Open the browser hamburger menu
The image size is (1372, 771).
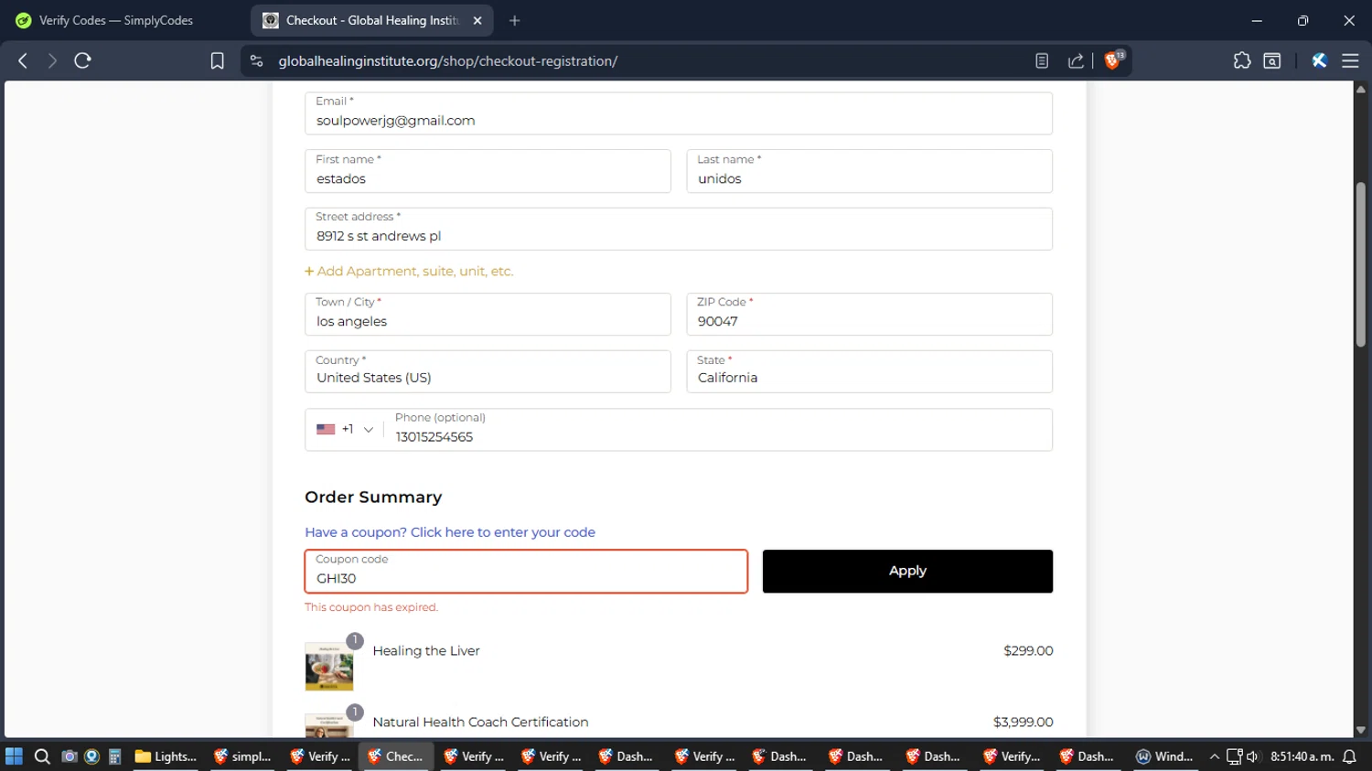coord(1350,60)
